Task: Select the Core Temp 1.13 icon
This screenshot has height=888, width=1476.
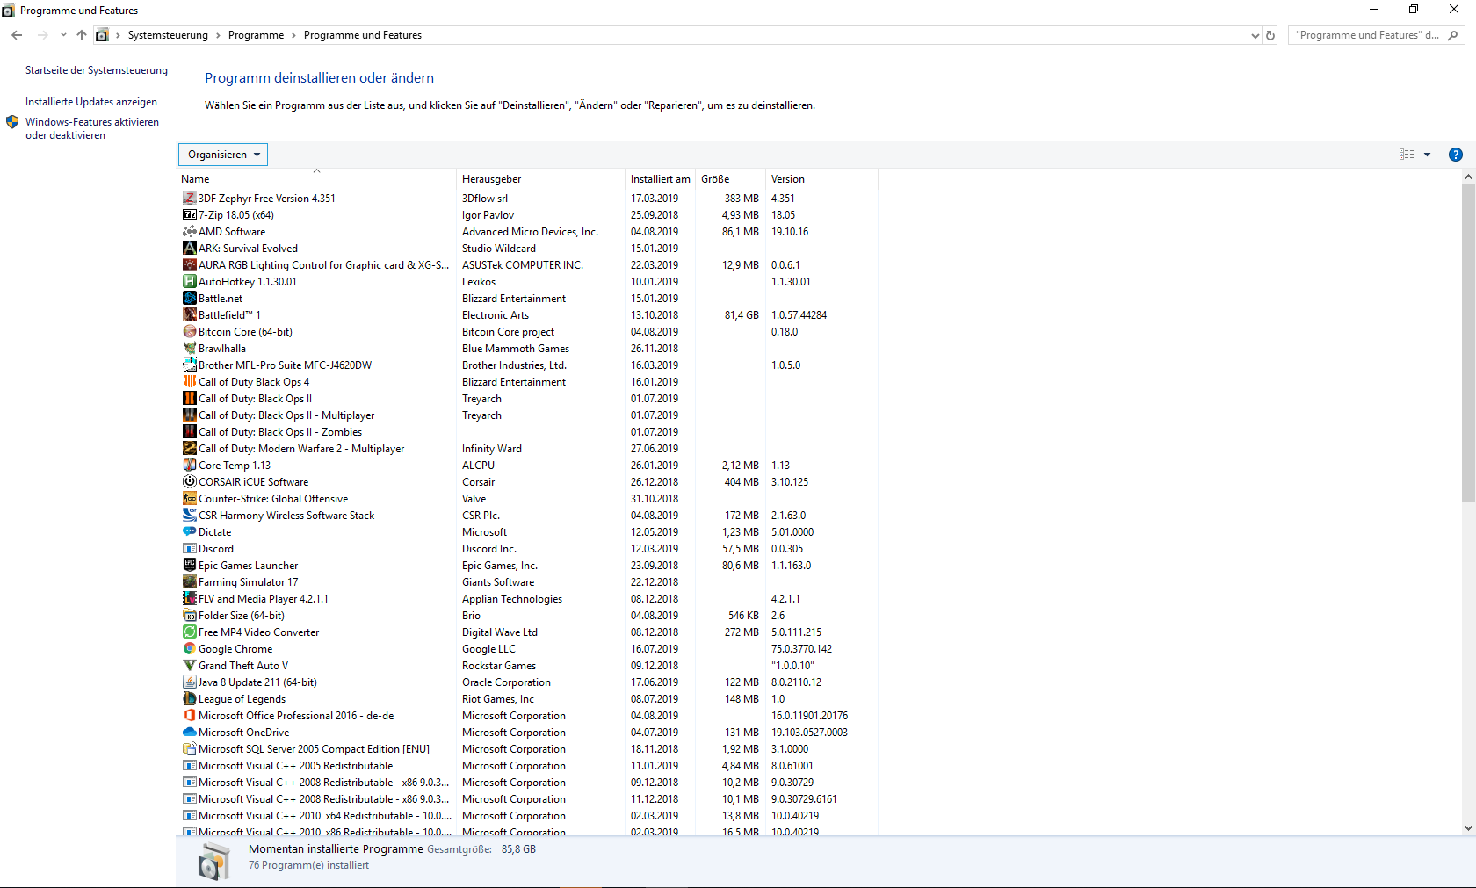Action: (x=189, y=466)
